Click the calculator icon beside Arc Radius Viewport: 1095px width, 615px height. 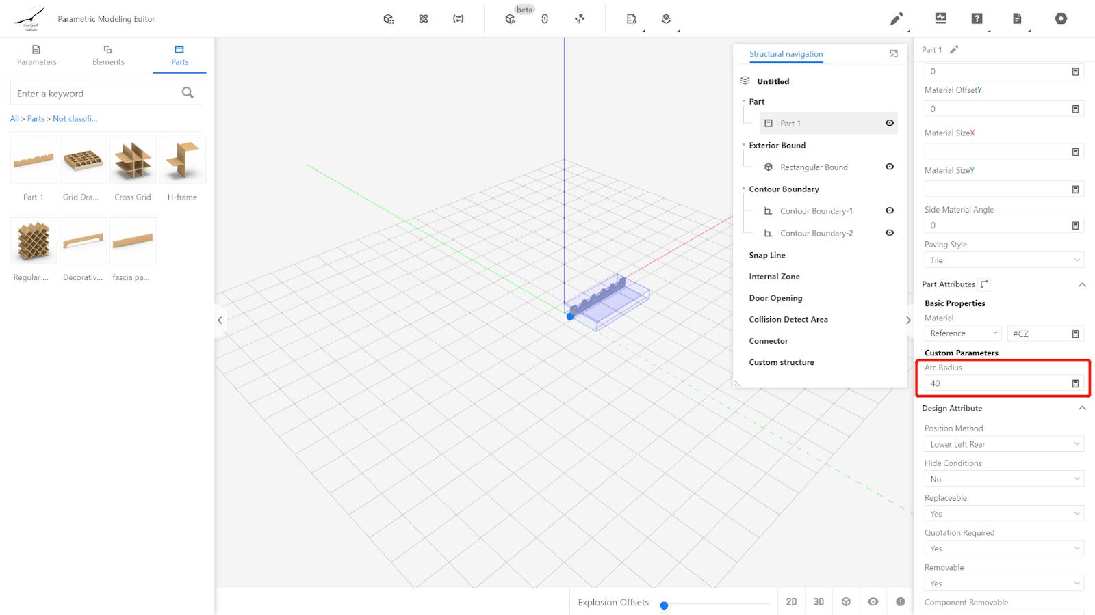point(1075,384)
